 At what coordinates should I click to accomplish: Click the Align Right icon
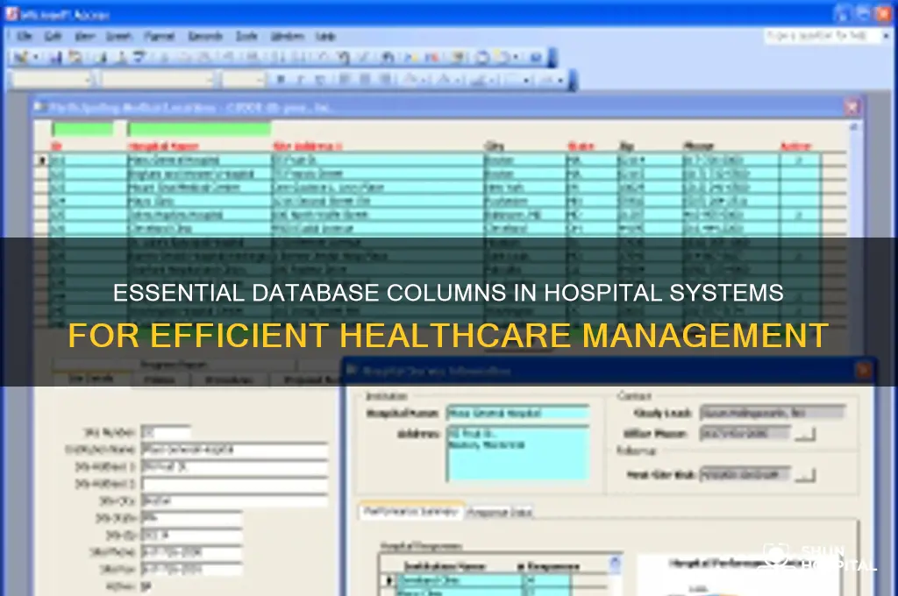point(385,79)
